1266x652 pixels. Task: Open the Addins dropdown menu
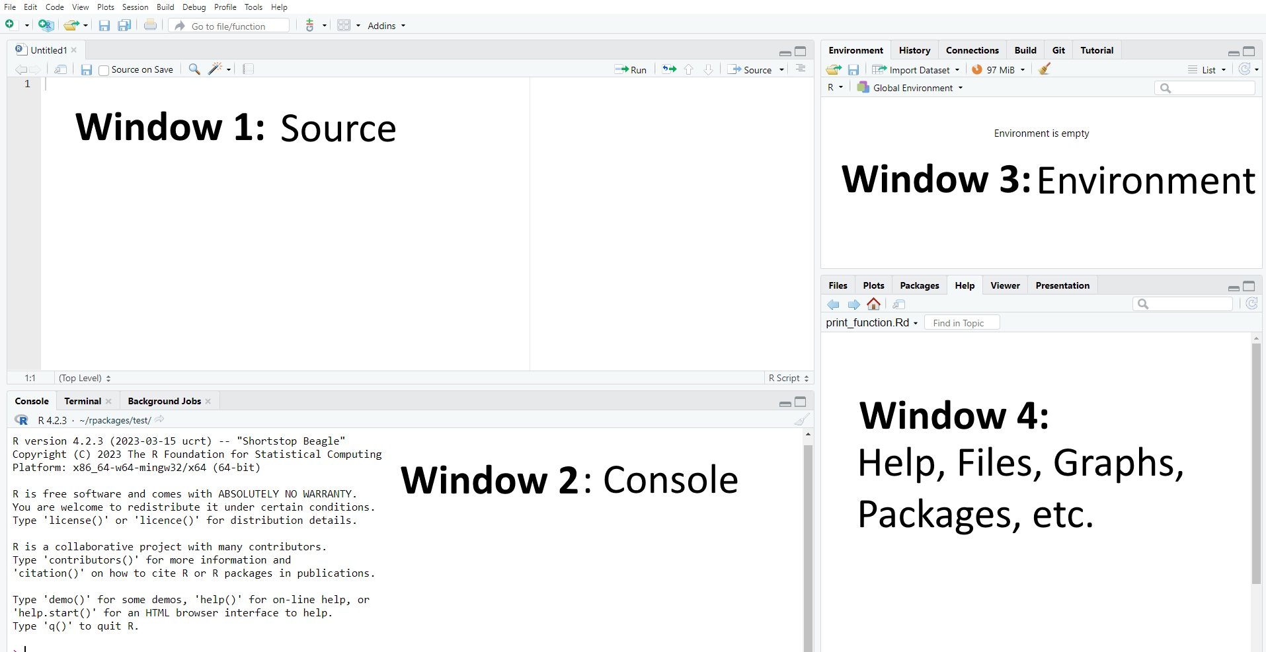point(386,26)
